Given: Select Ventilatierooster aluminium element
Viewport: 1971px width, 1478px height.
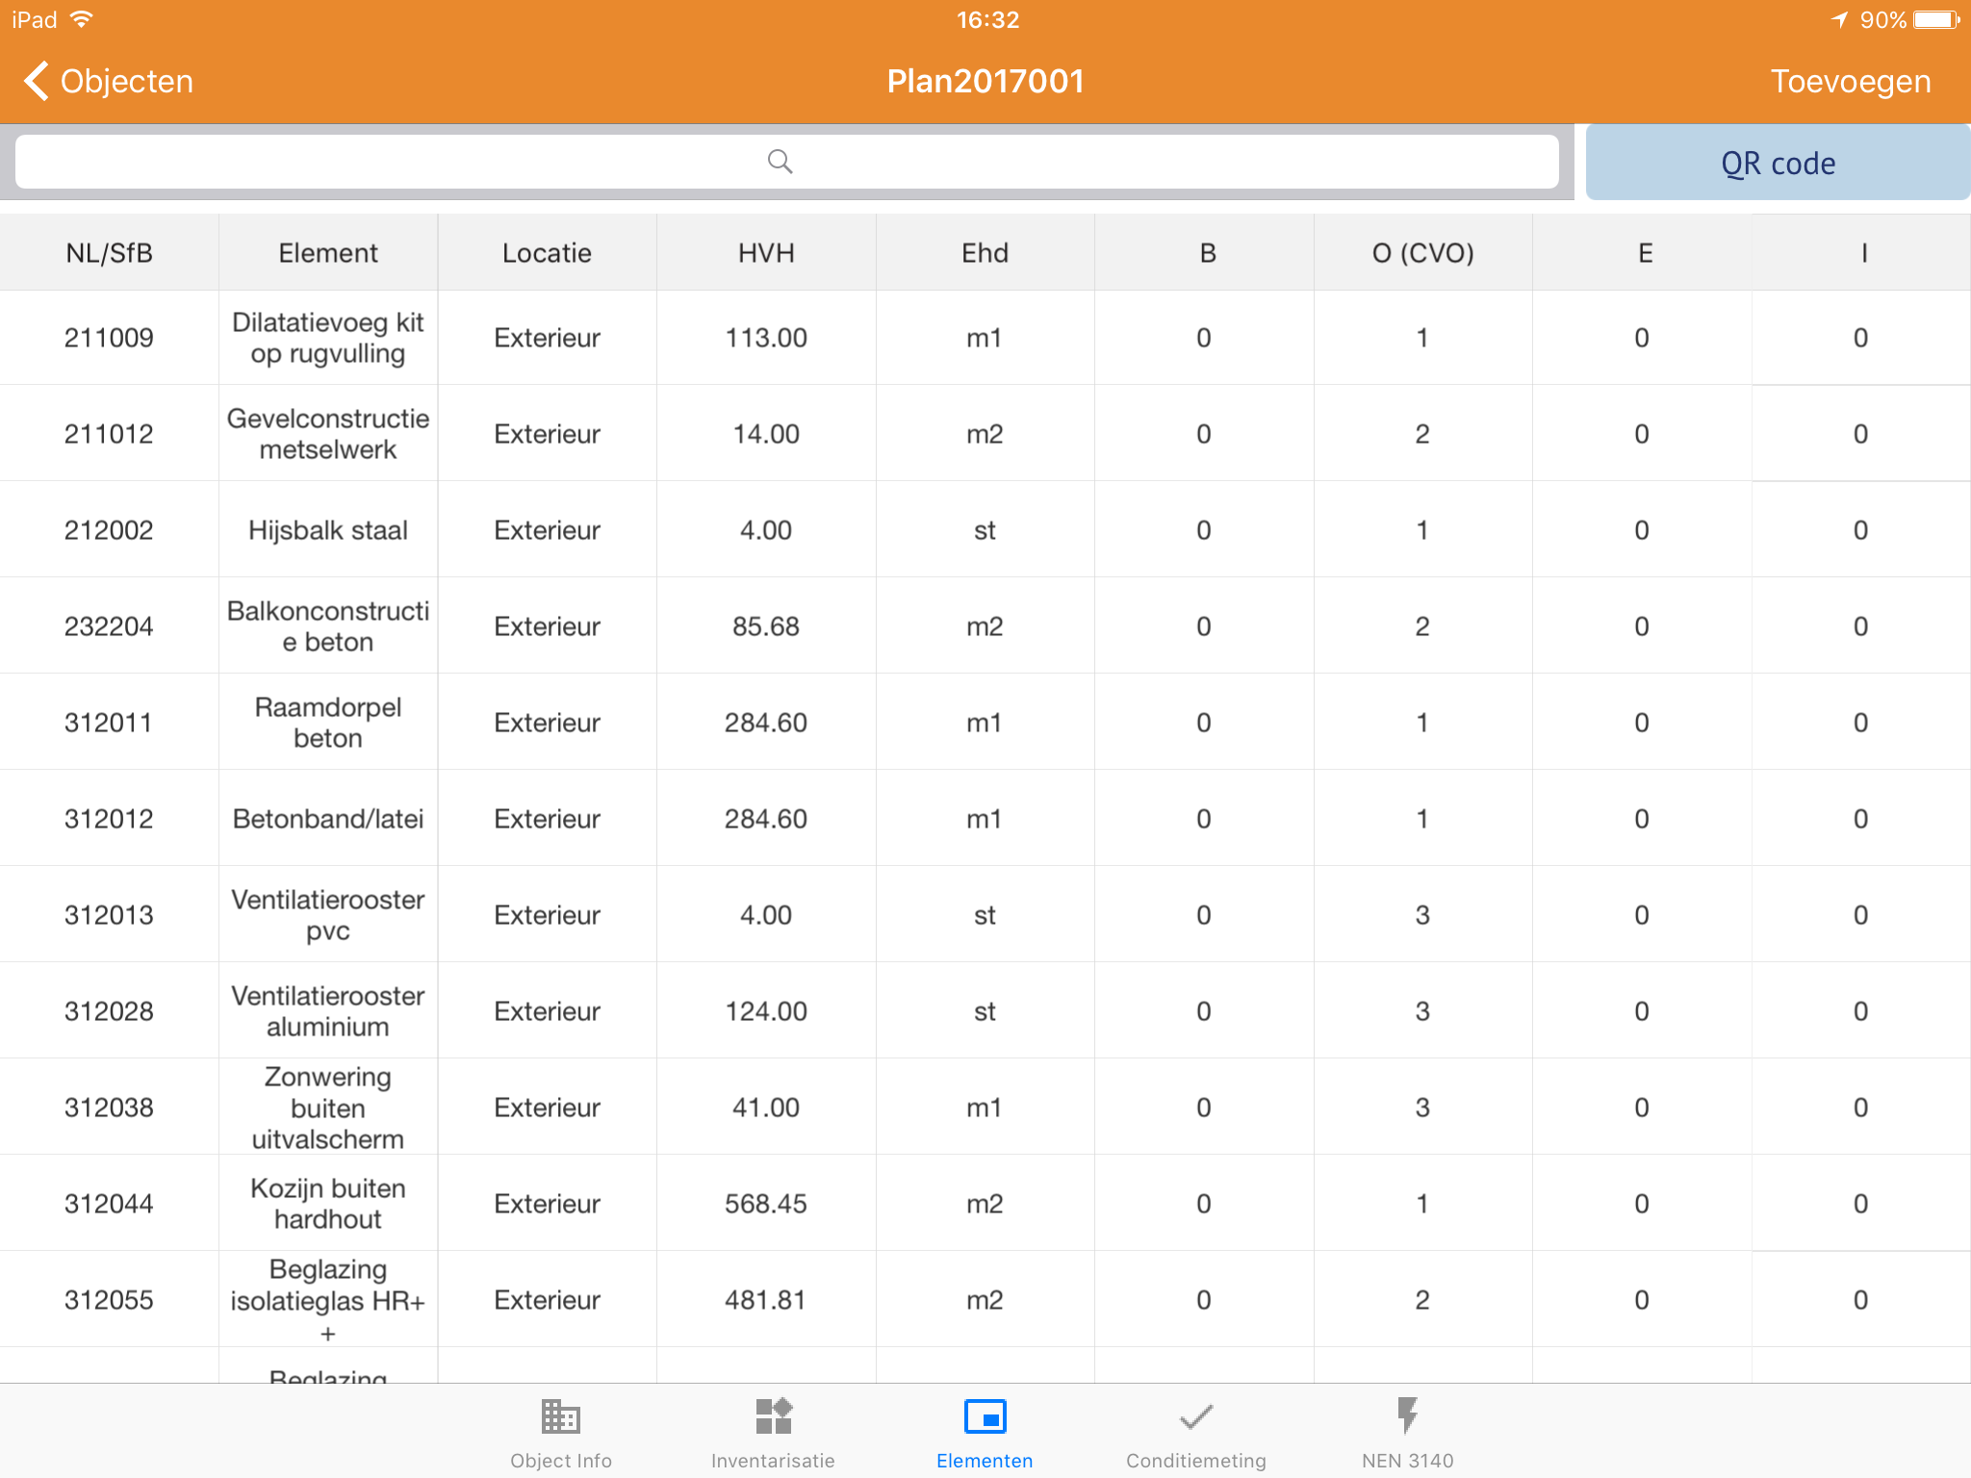Looking at the screenshot, I should pyautogui.click(x=328, y=1011).
